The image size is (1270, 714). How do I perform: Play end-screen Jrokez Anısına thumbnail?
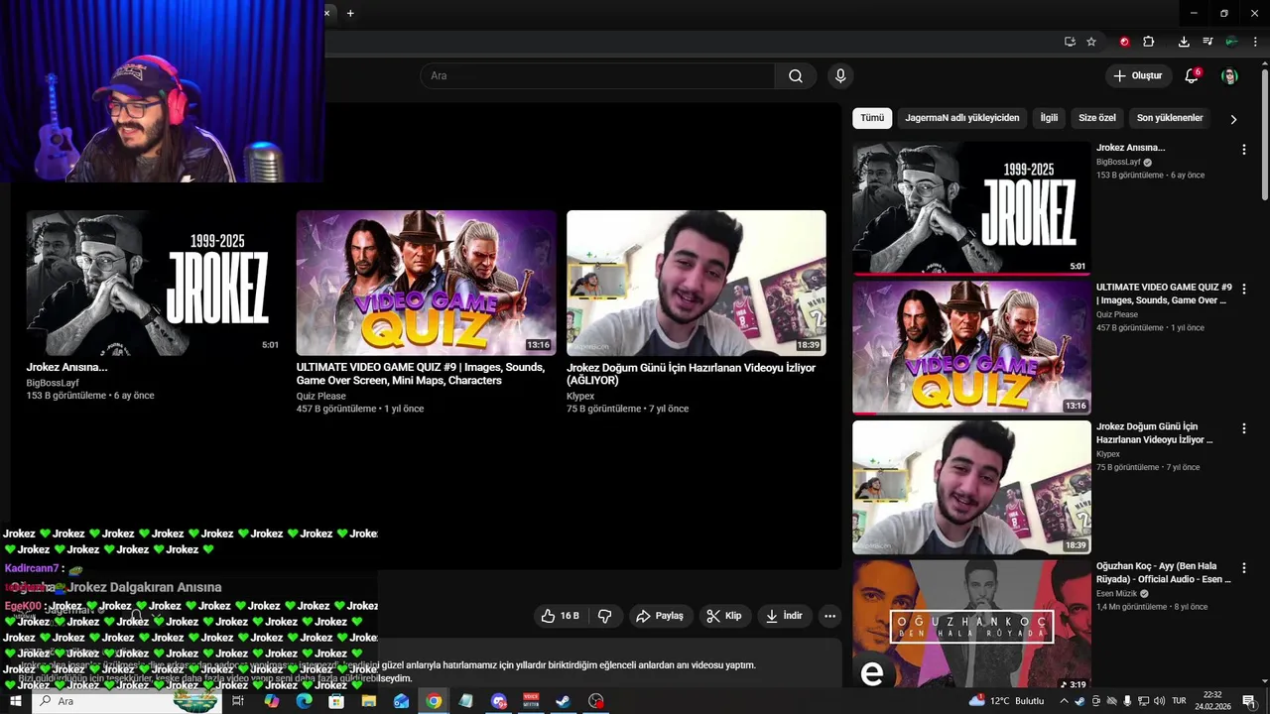[154, 283]
